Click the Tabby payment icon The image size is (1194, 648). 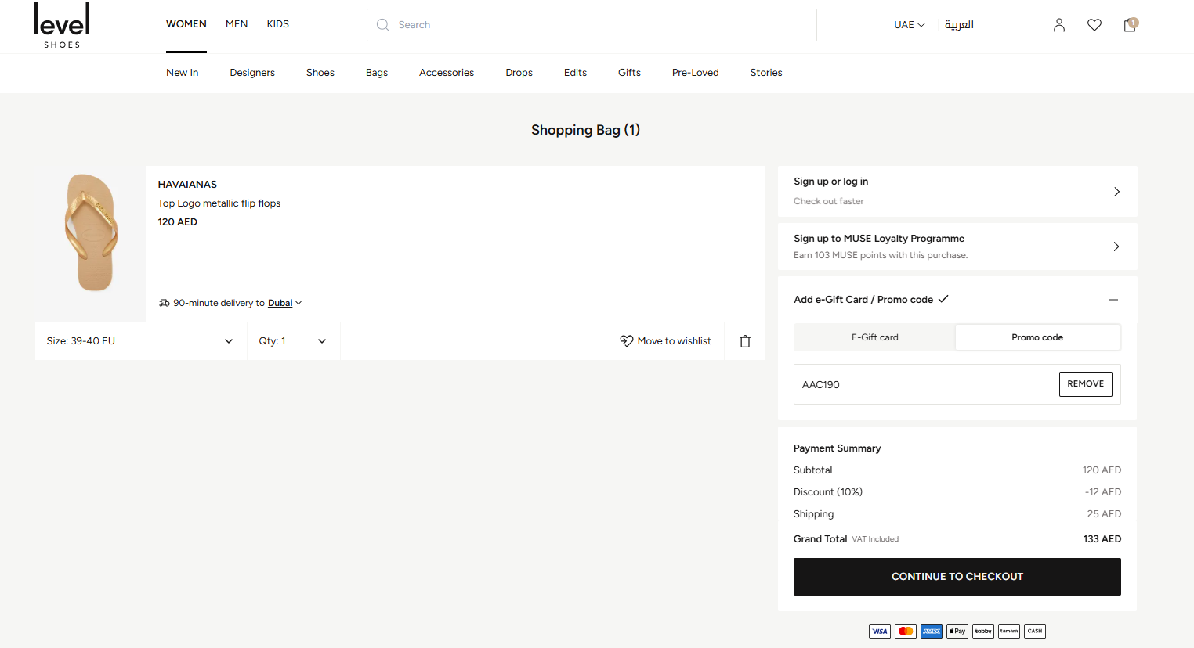tap(983, 631)
